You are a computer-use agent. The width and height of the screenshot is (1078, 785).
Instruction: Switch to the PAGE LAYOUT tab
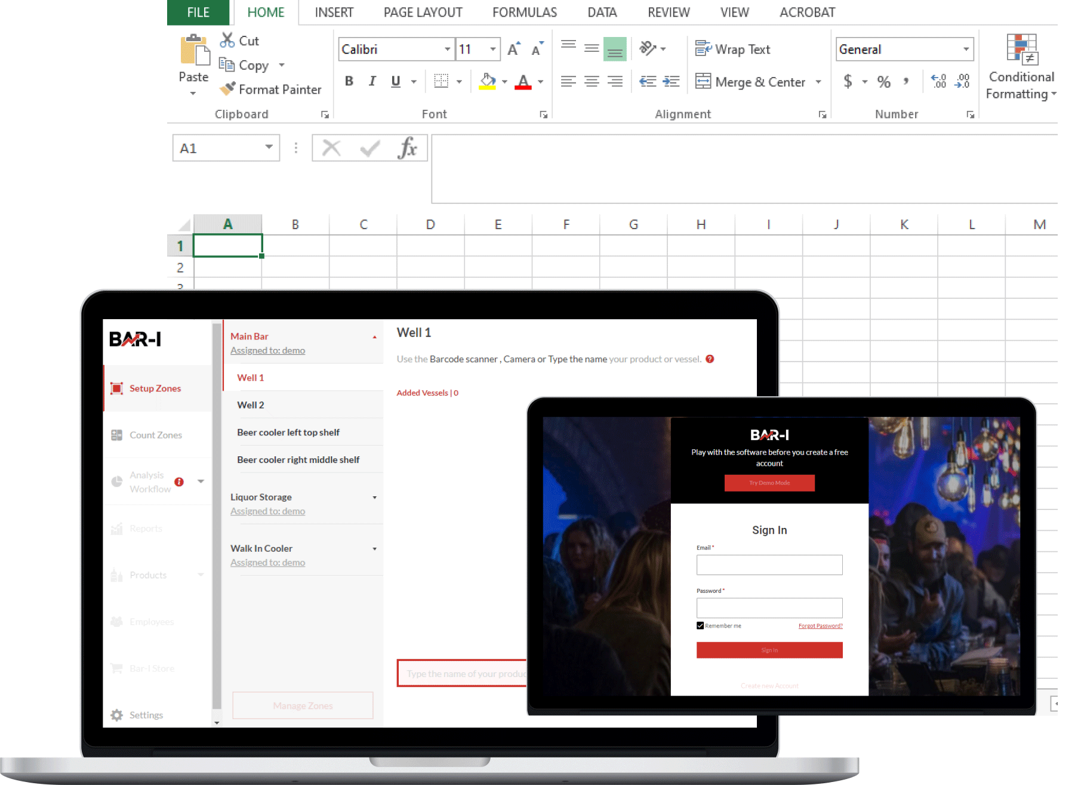point(423,13)
